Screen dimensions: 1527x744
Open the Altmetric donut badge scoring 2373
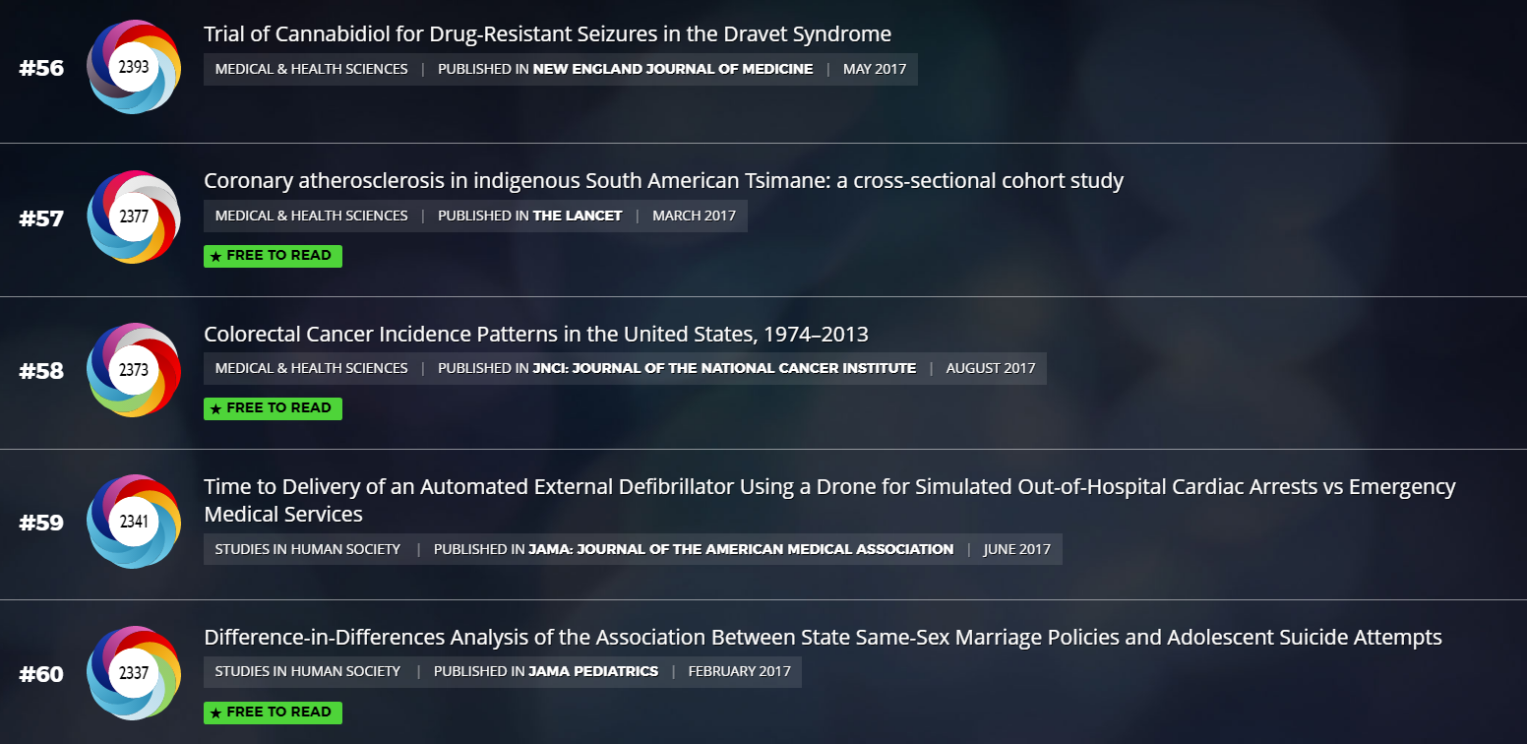(x=134, y=370)
